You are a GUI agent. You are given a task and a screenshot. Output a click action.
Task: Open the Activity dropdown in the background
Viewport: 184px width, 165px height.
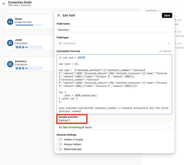pos(153,11)
